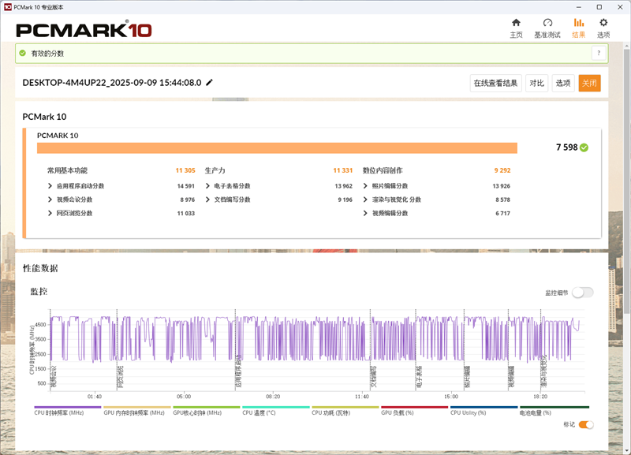Screen dimensions: 631x455
Task: Click the 应用程序启动 marker on chart
Action: pos(238,371)
